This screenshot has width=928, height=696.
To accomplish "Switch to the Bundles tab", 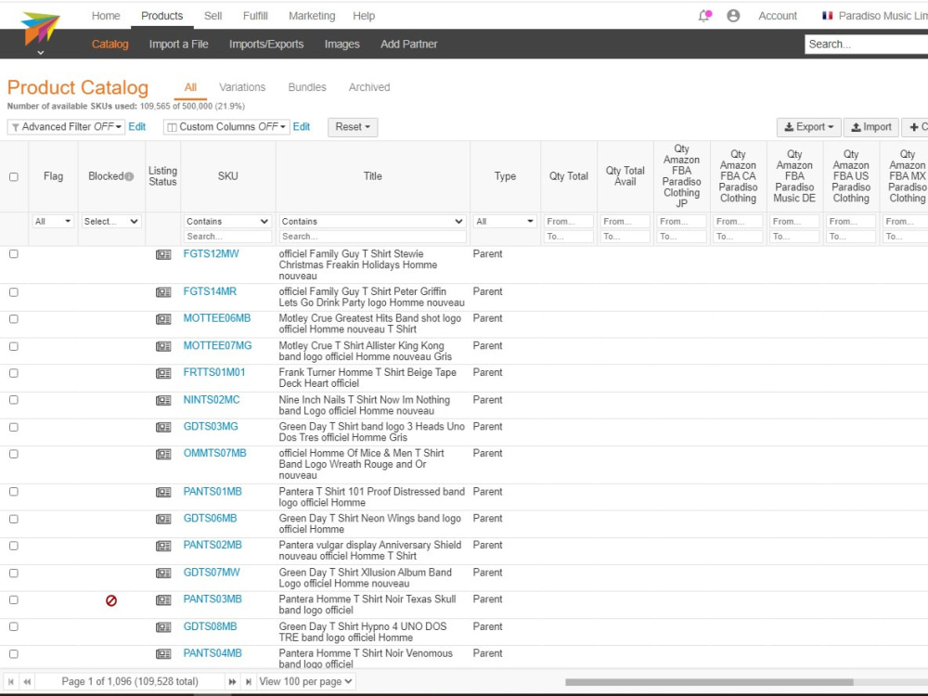I will 307,87.
